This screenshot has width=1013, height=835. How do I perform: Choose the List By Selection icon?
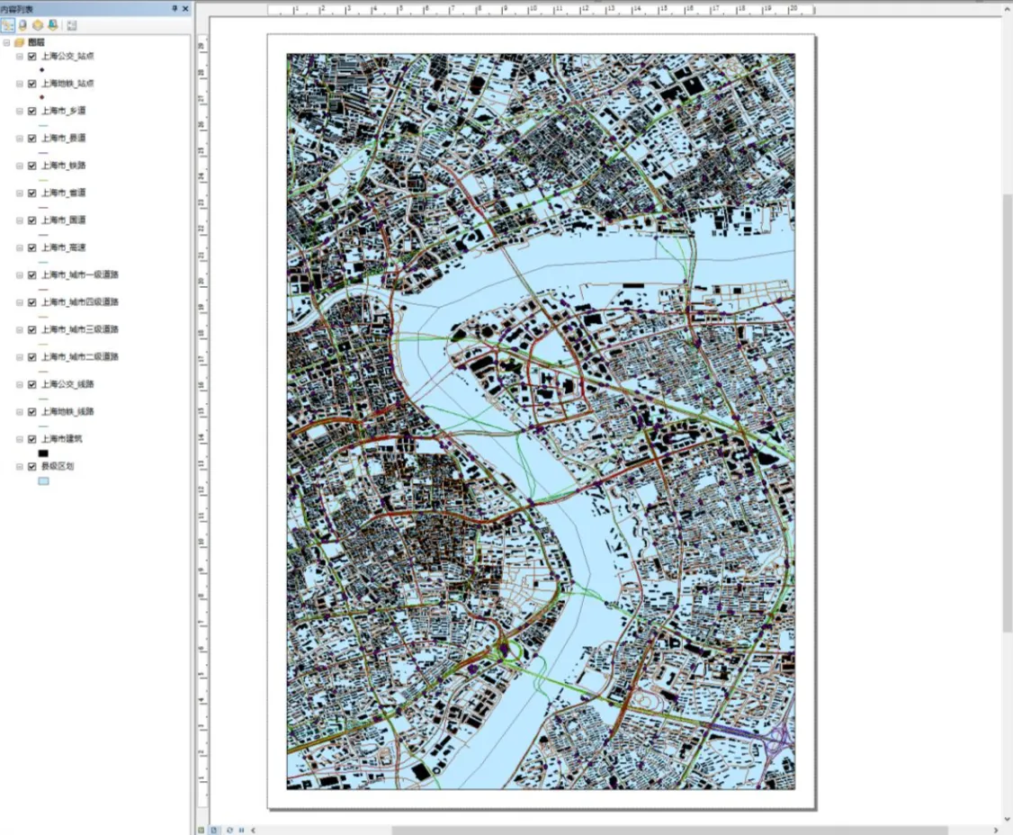(x=52, y=25)
